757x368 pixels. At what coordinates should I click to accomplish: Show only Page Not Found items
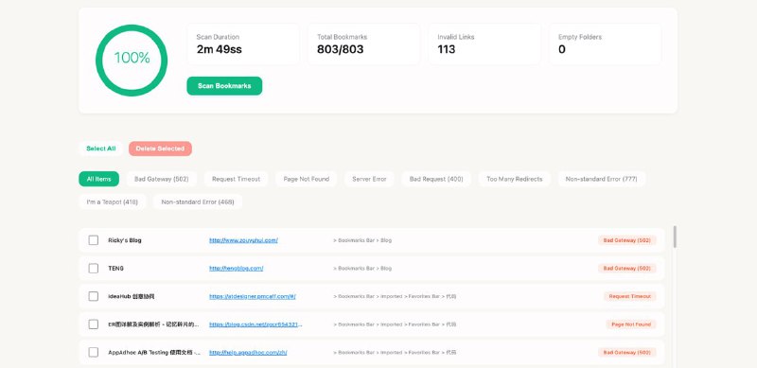(x=307, y=179)
